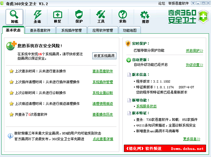Open the 清理使用痕迹 link
This screenshot has width=211, height=157.
coord(103,104)
